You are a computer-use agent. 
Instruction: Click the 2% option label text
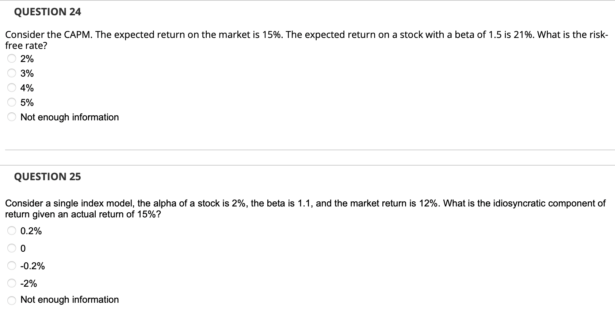(x=27, y=58)
